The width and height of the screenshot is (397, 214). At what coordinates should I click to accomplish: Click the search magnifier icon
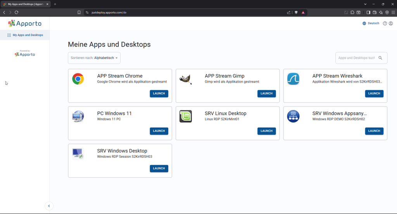point(380,58)
